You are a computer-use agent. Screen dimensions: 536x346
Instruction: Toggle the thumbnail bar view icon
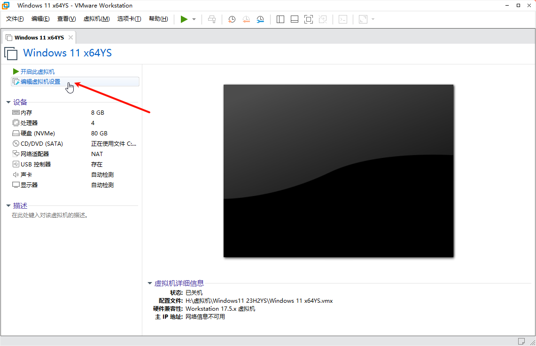[x=295, y=19]
